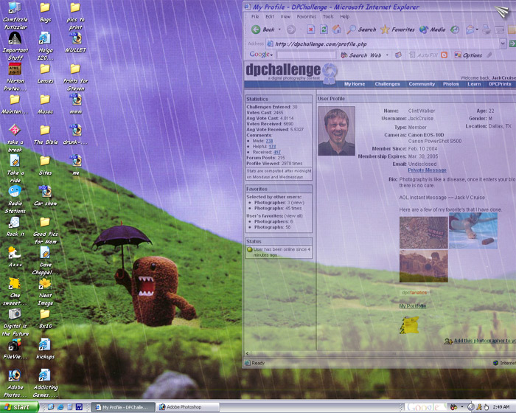
Task: Open the Back button history dropdown arrow
Action: [279, 29]
